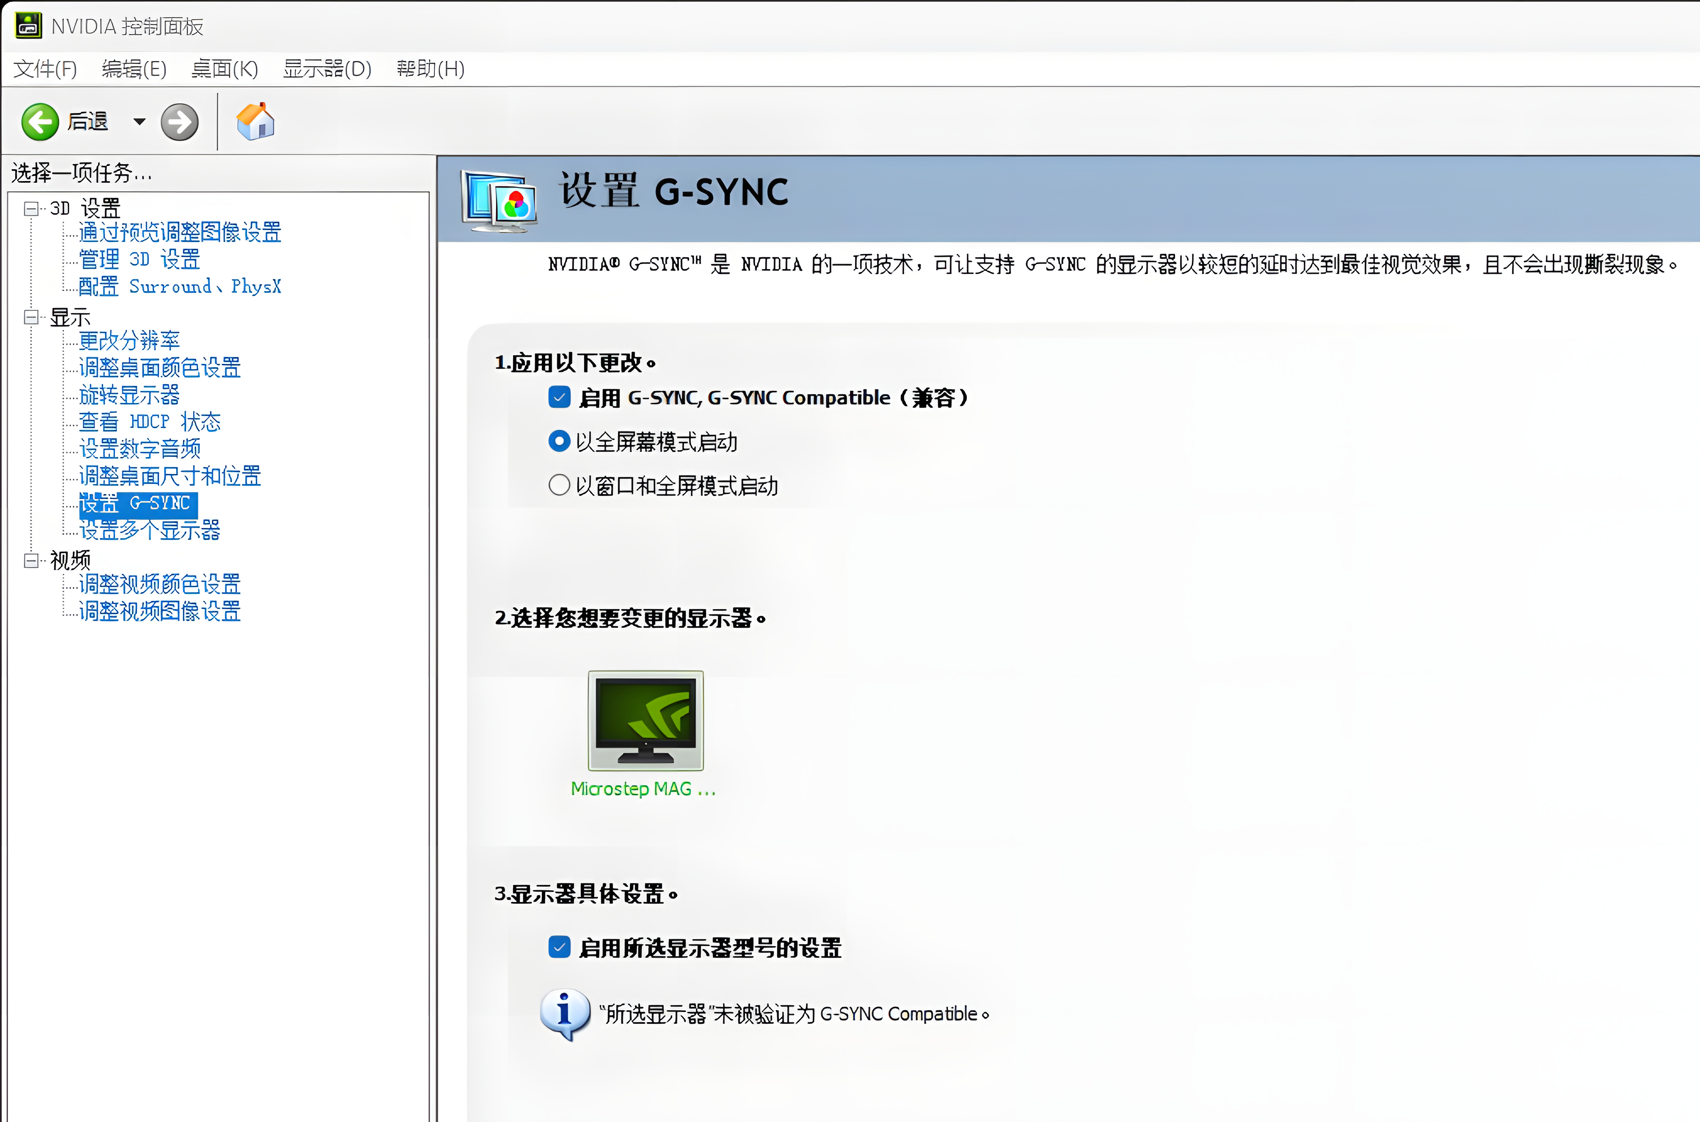Open the 文件(F) menu

pyautogui.click(x=45, y=69)
